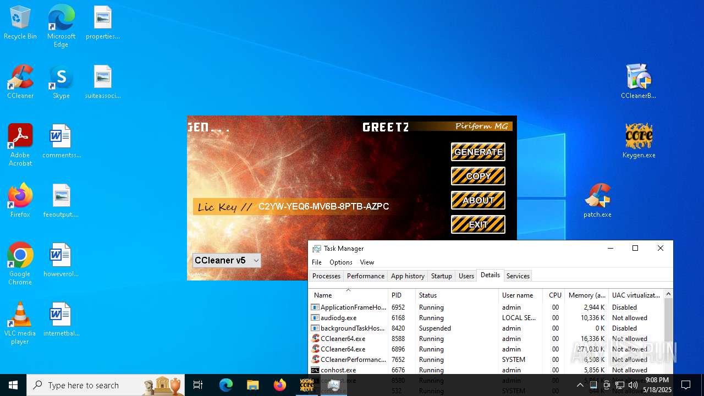
Task: Switch to the Processes tab
Action: click(326, 276)
